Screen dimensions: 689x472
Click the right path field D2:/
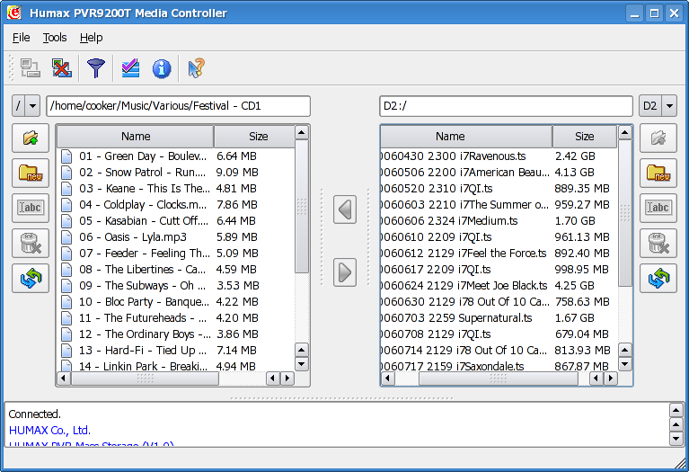506,106
